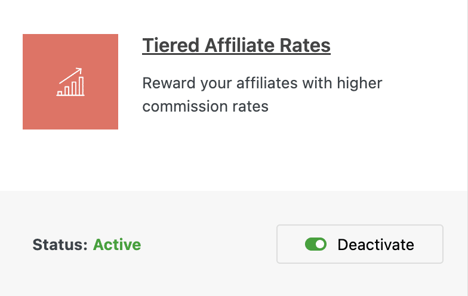Click the addon description about commission rates
The image size is (468, 296).
[262, 94]
